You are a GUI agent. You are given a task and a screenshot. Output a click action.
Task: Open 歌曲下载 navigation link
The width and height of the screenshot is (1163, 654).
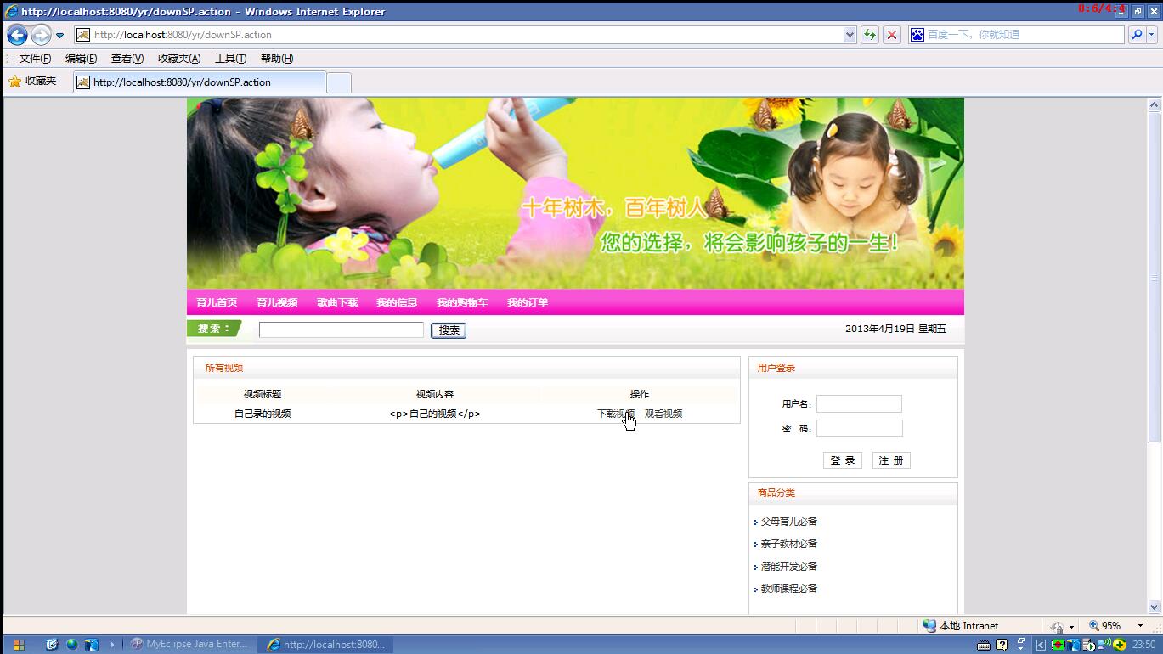[337, 303]
